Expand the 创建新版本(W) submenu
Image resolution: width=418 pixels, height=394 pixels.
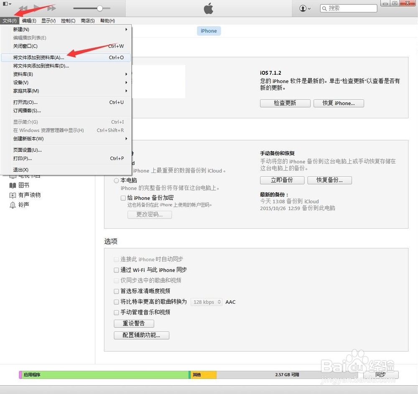tap(66, 139)
